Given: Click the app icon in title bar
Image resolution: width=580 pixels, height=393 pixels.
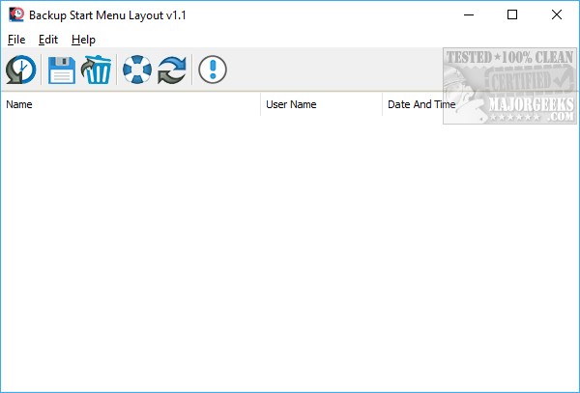Looking at the screenshot, I should pyautogui.click(x=15, y=14).
